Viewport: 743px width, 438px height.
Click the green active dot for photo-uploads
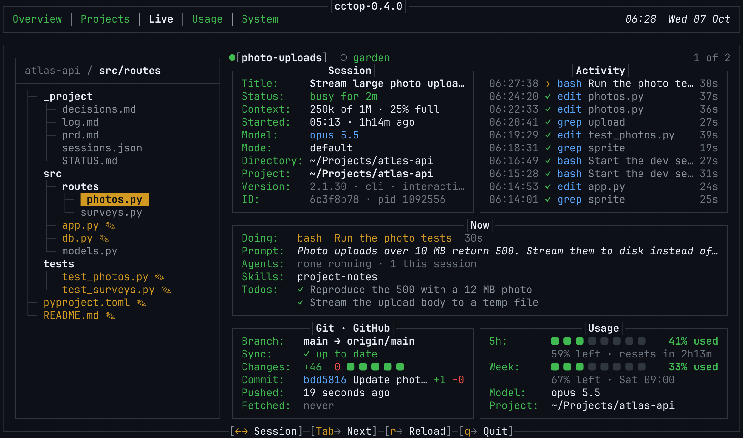232,58
